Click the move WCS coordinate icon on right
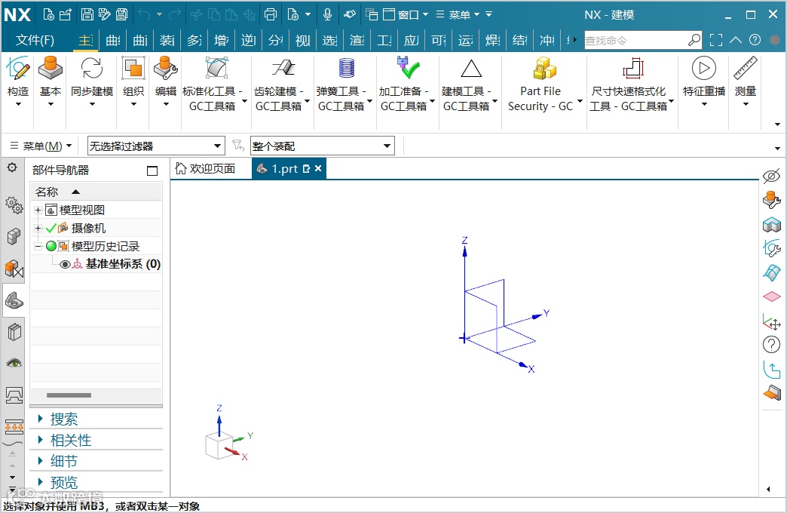 (771, 321)
